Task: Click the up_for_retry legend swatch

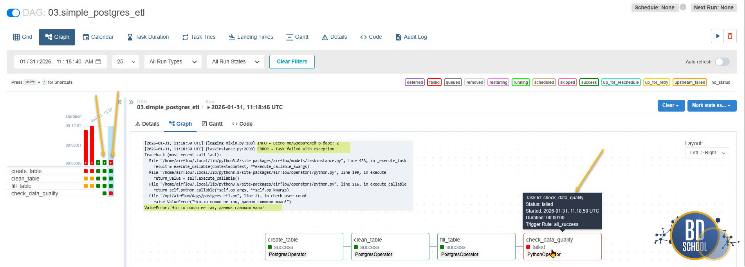Action: click(x=657, y=82)
